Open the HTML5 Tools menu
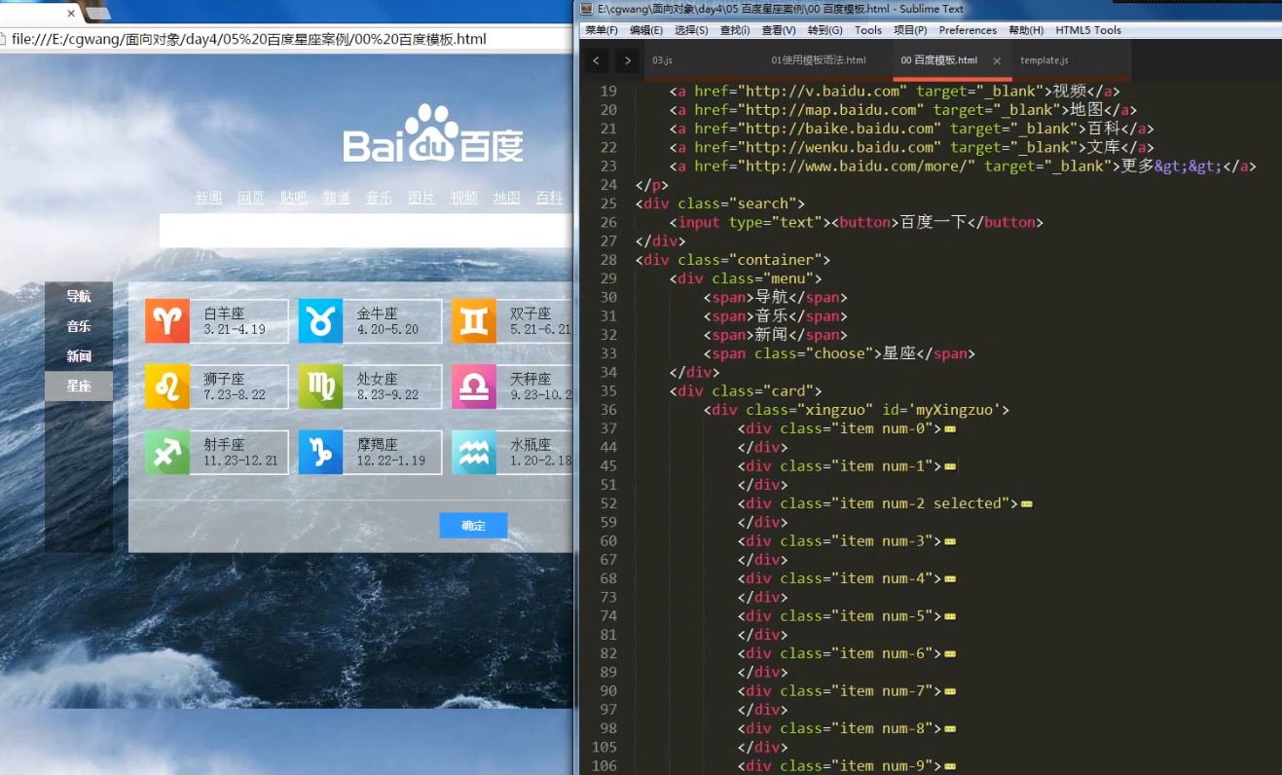1282x775 pixels. click(1088, 30)
